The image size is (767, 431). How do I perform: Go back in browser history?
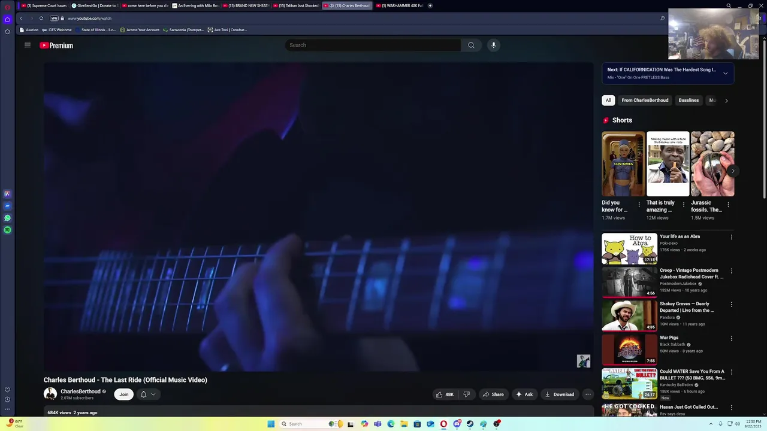20,18
